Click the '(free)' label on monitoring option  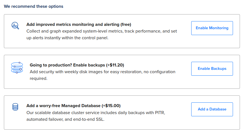click(x=126, y=24)
